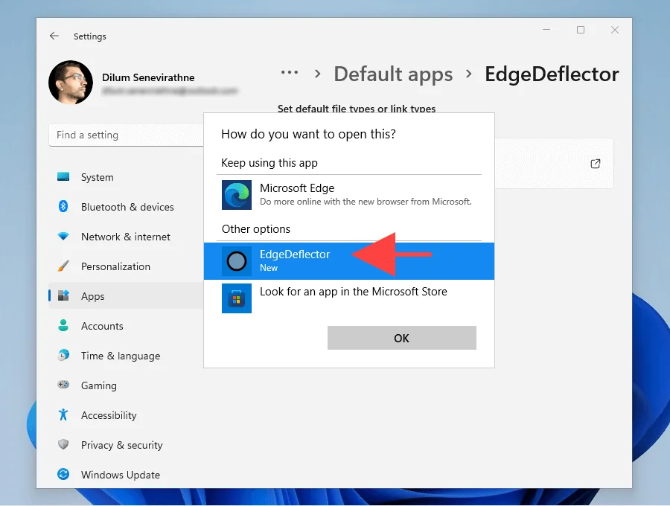The width and height of the screenshot is (670, 506).
Task: Click the Gaming controller icon
Action: click(63, 385)
